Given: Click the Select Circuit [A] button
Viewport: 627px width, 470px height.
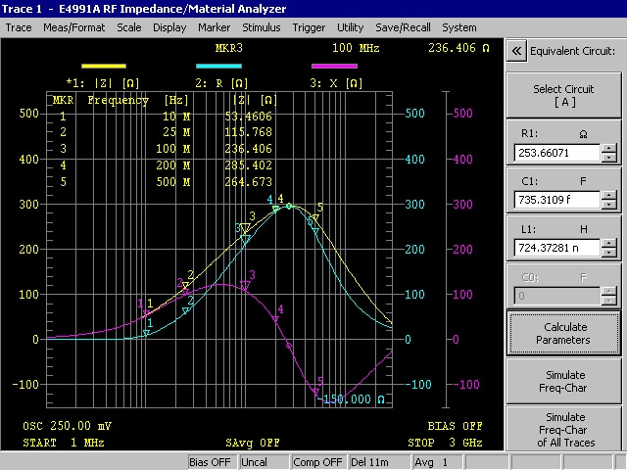Looking at the screenshot, I should tap(563, 95).
